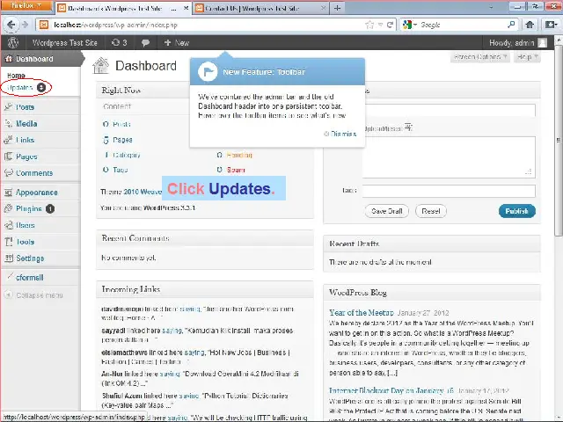Reload page with the refresh icon
Viewport: 563px width, 422px height.
tap(390, 25)
